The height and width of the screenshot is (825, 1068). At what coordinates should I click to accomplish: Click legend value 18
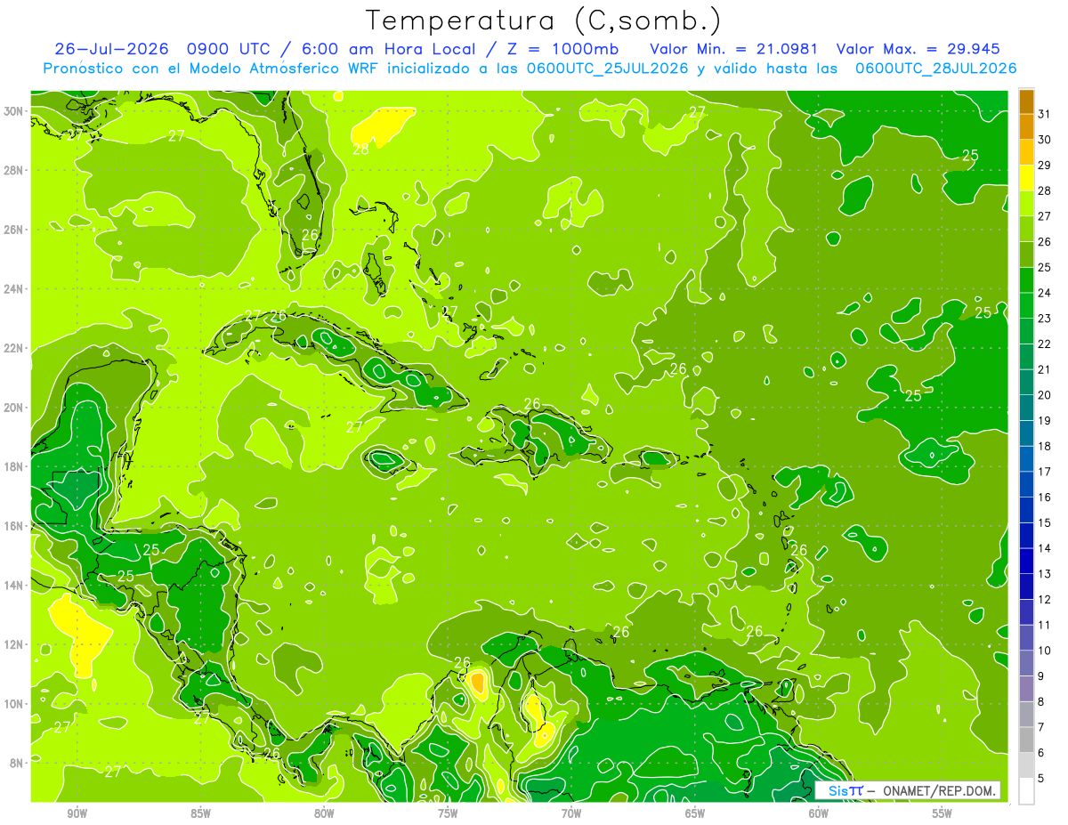click(1045, 446)
